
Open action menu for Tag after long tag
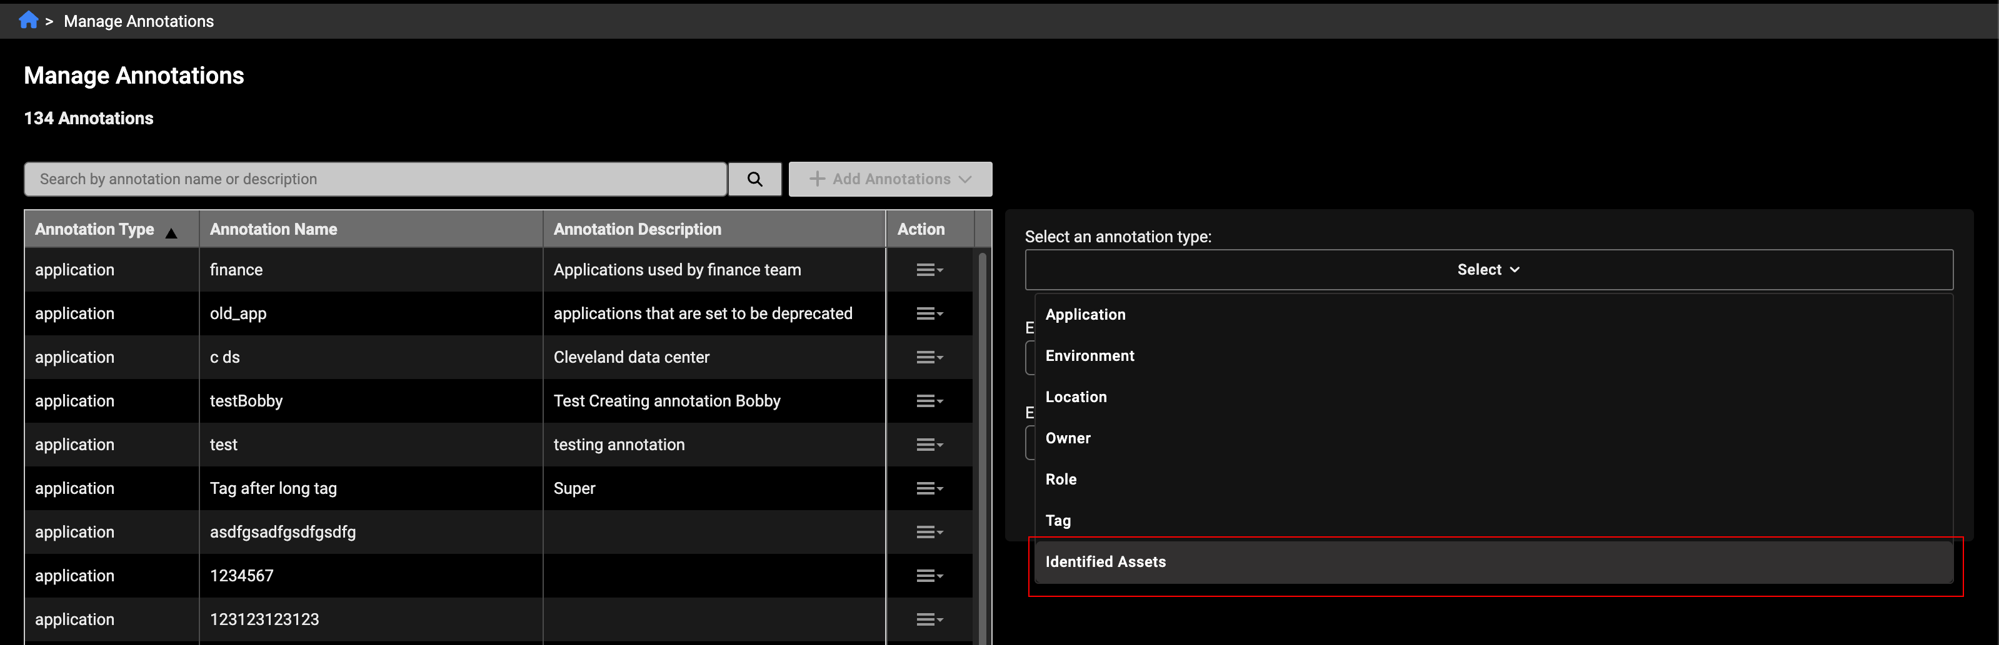tap(929, 488)
